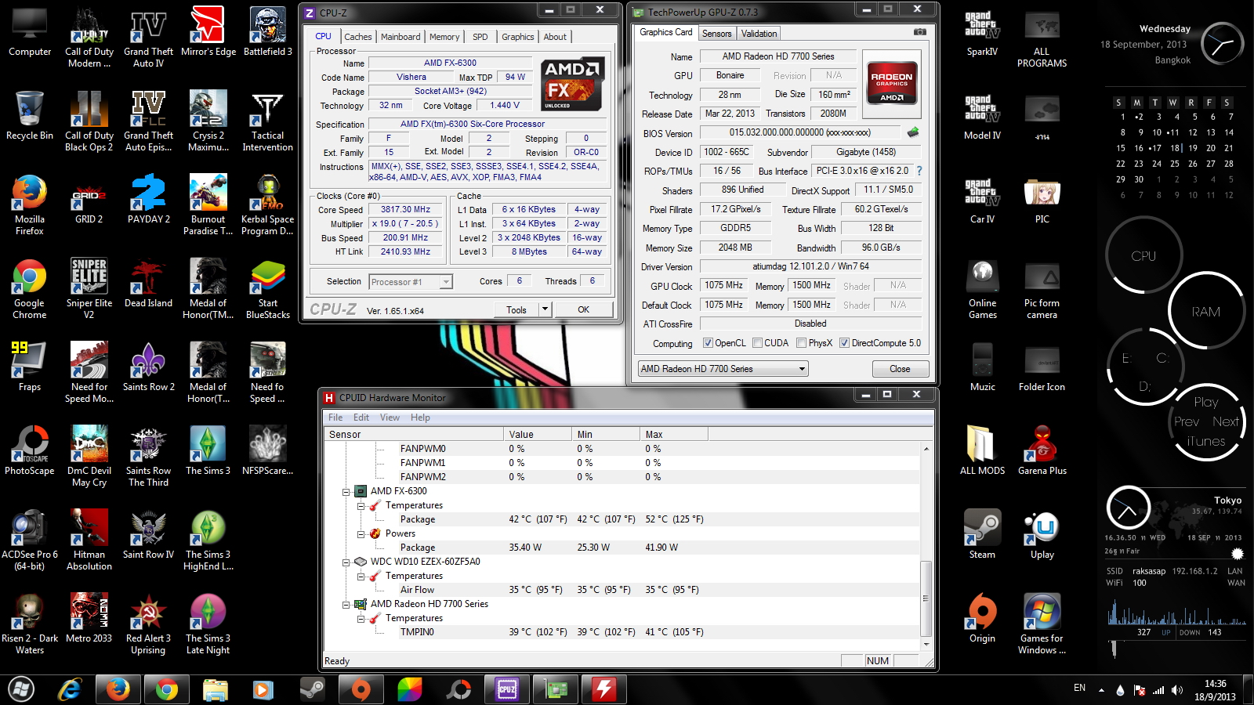This screenshot has height=705, width=1254.
Task: Open the Steam desktop shortcut
Action: [x=982, y=535]
